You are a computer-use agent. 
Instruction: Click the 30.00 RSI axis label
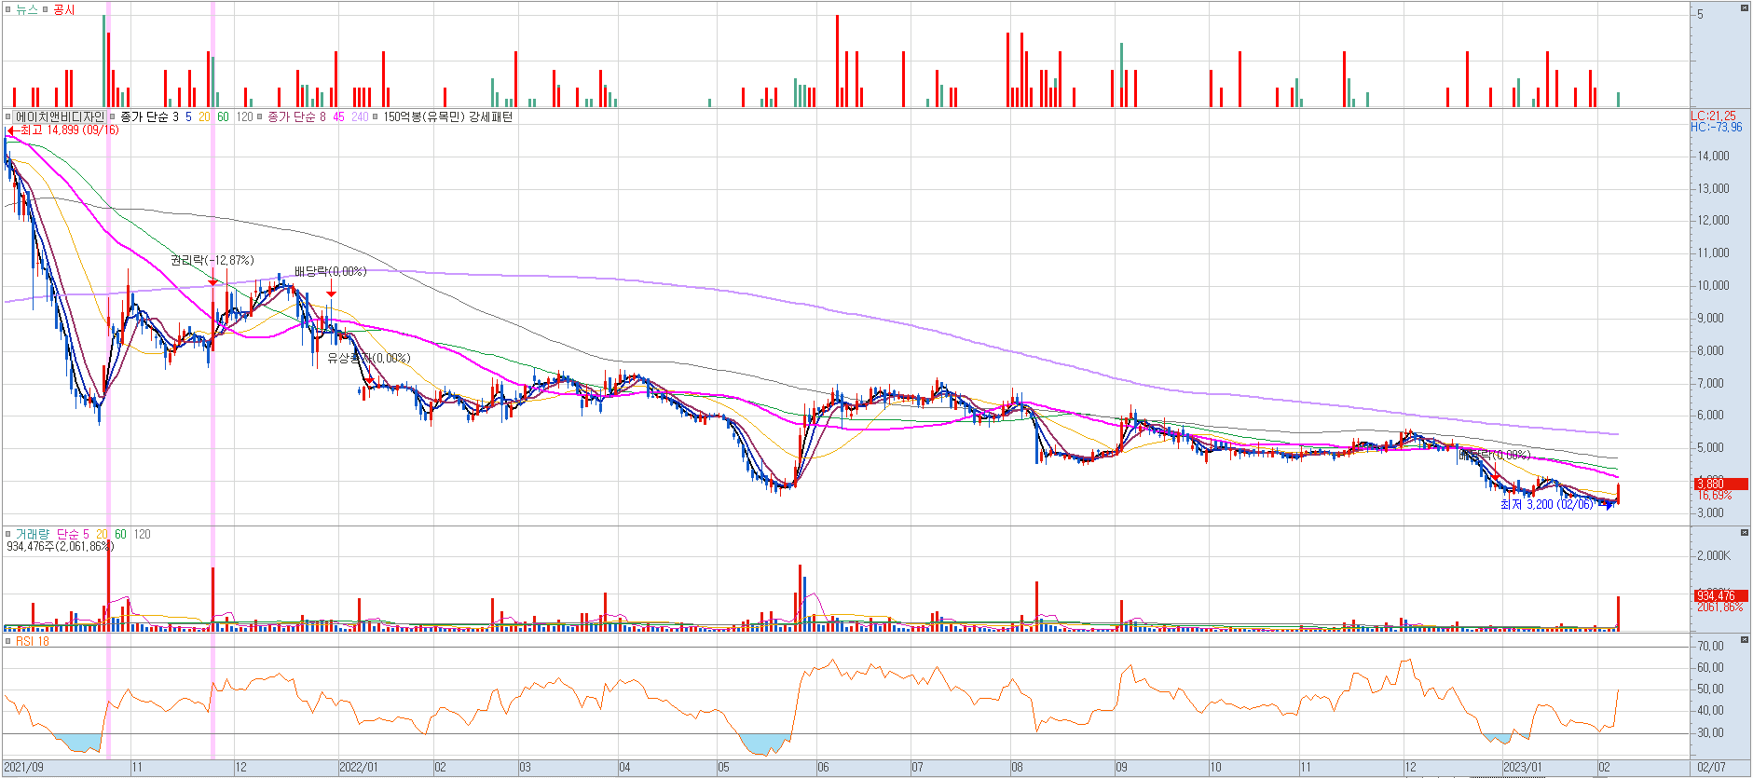1710,732
